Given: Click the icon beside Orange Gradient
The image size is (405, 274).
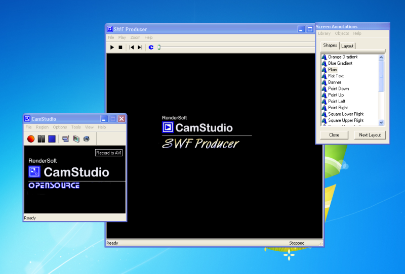Looking at the screenshot, I should [x=325, y=57].
